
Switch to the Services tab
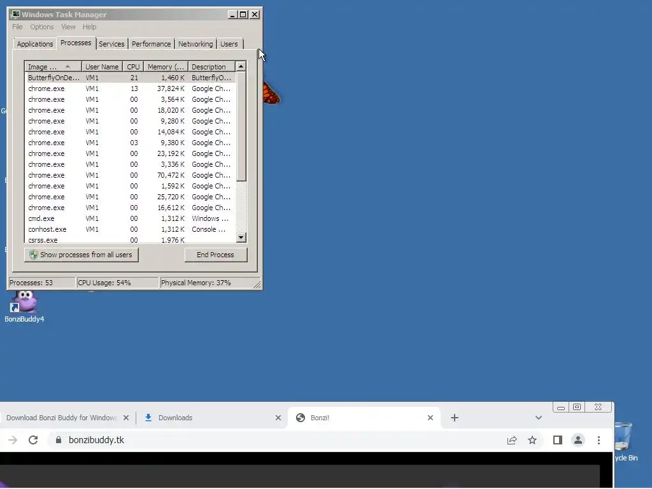tap(111, 44)
